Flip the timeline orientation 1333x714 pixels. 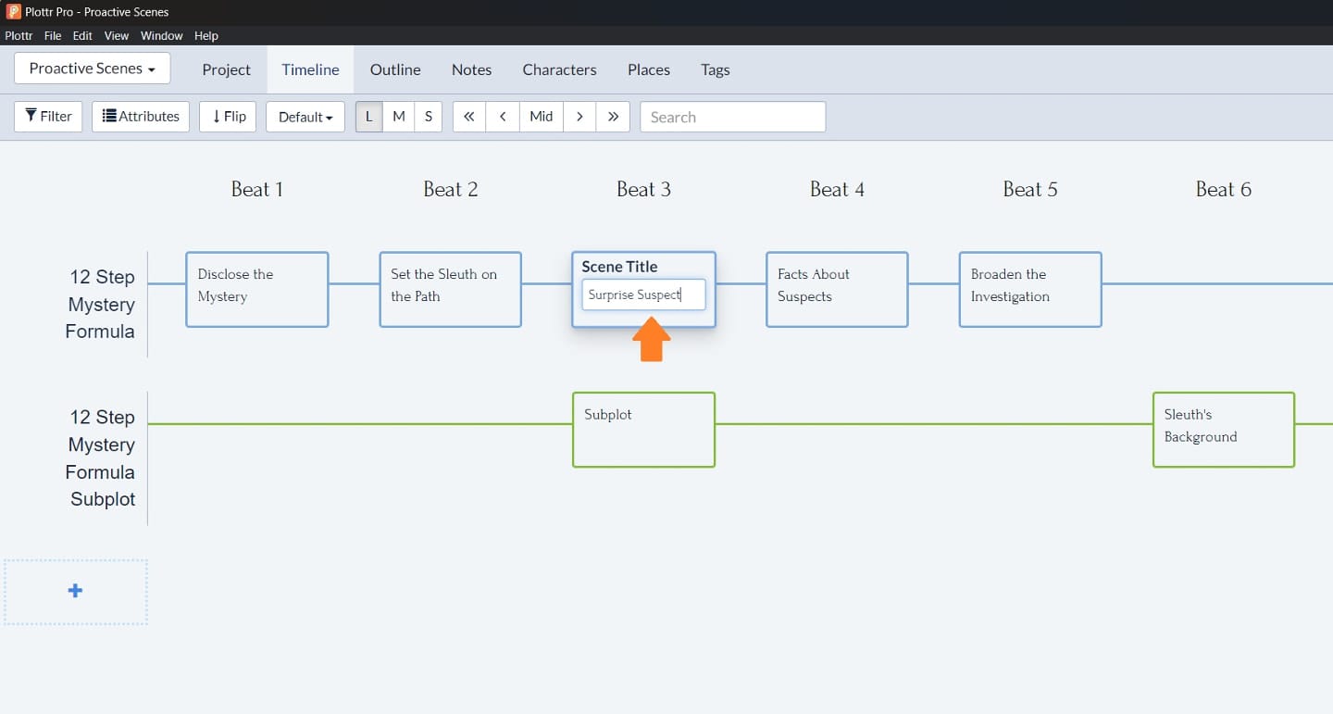click(228, 117)
